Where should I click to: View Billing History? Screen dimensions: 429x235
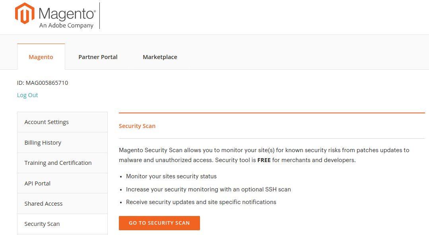coord(43,142)
